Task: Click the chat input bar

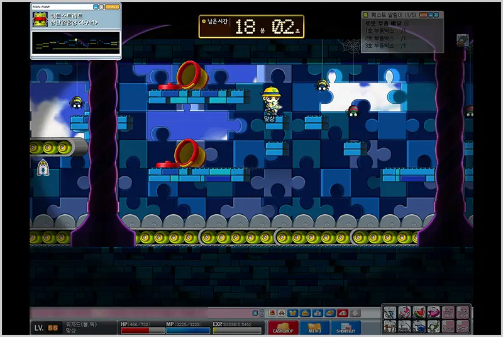Action: click(141, 313)
